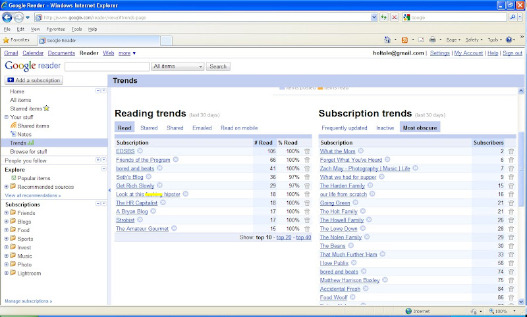Switch to the Inactive tab
527x317 pixels.
[385, 128]
